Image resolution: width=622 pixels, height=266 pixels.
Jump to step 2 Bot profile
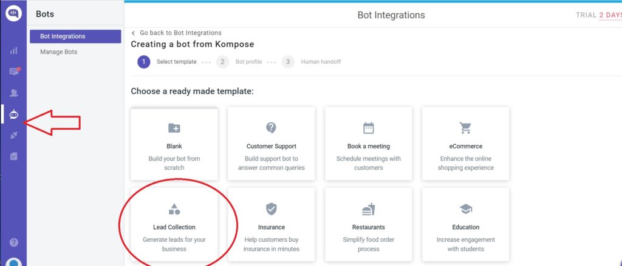coord(241,62)
